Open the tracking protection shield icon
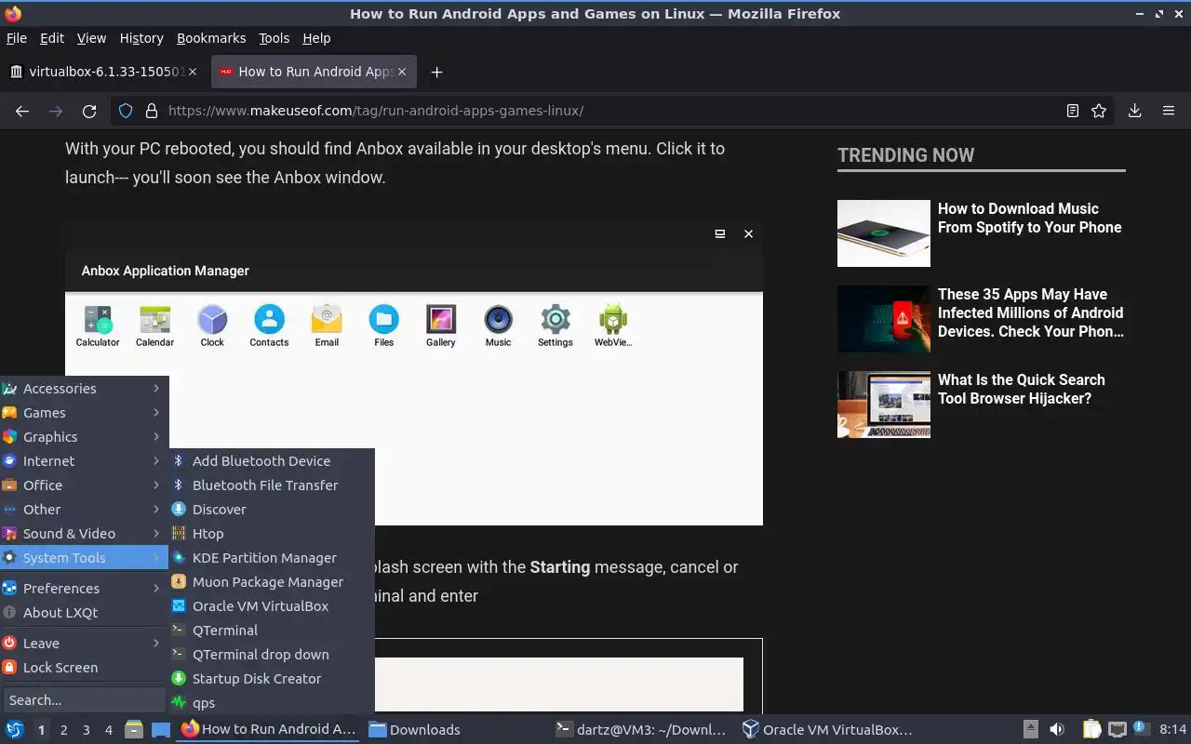 click(x=126, y=111)
